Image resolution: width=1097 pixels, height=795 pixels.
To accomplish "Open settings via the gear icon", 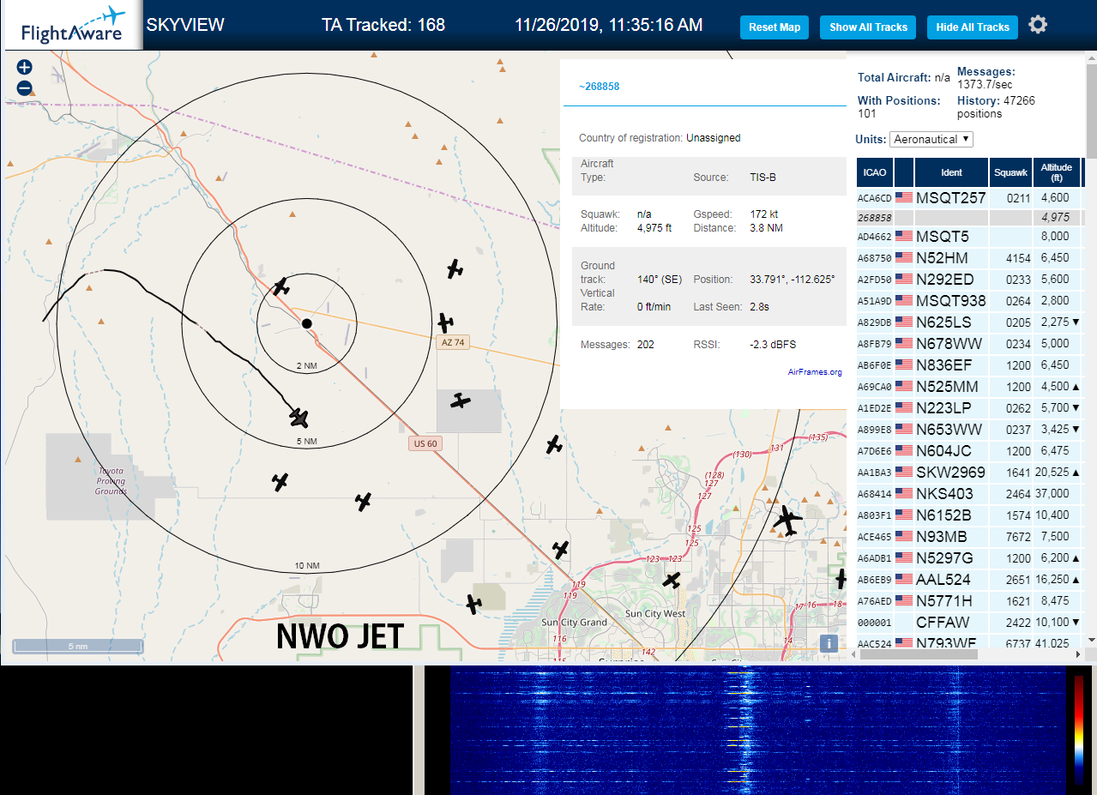I will click(1038, 25).
